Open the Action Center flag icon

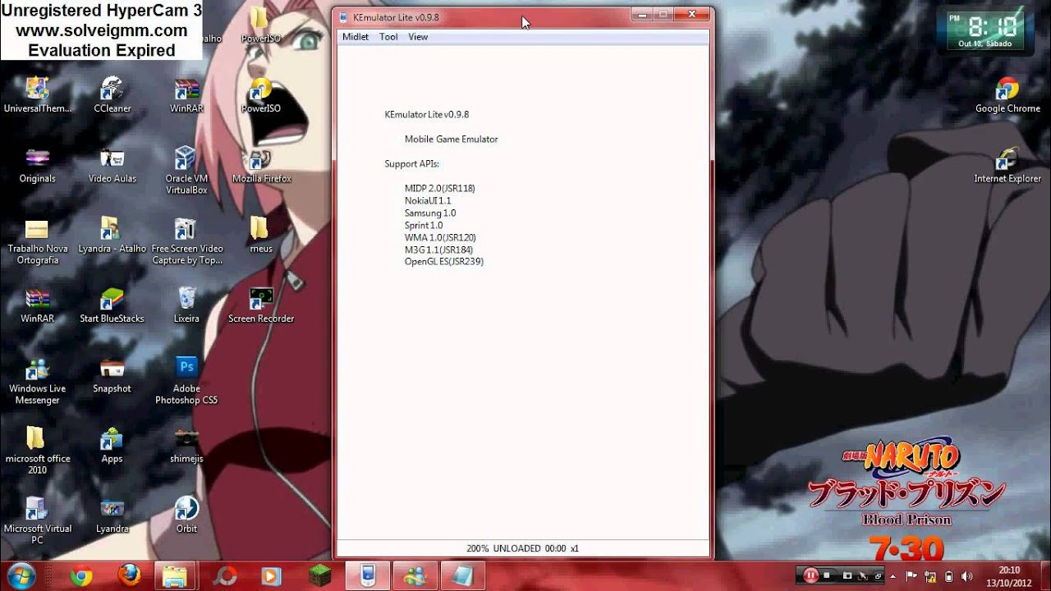coord(911,575)
